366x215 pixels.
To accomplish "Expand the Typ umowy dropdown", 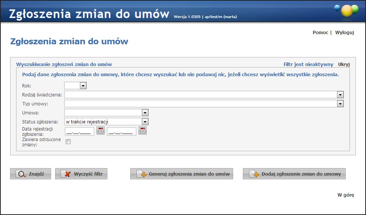I will [340, 104].
